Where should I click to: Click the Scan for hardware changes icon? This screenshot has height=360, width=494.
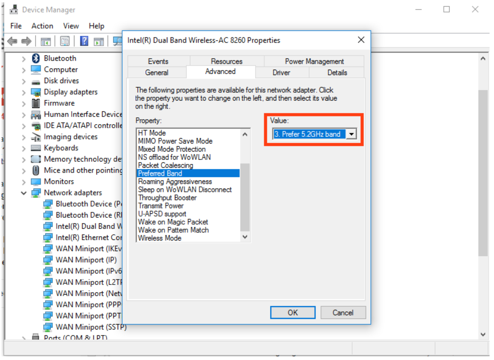[118, 41]
